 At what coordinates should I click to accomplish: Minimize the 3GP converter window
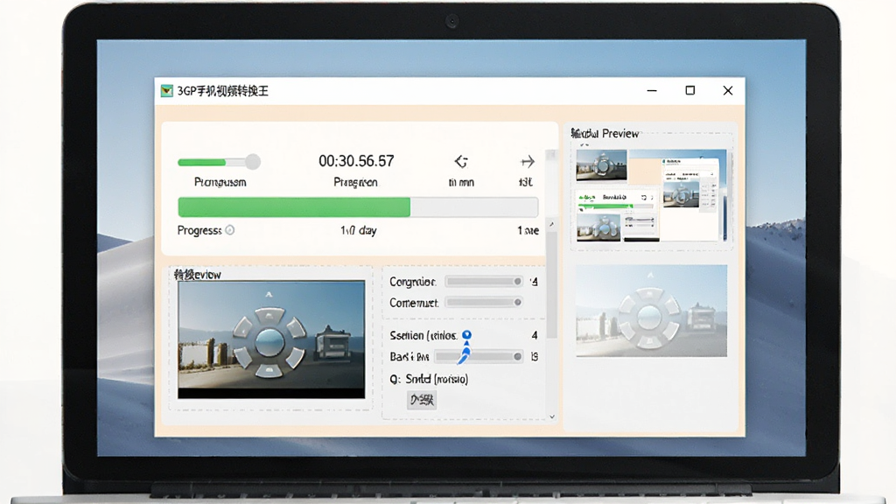[652, 91]
